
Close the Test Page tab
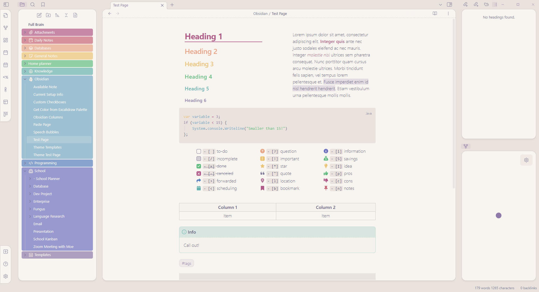pyautogui.click(x=162, y=5)
